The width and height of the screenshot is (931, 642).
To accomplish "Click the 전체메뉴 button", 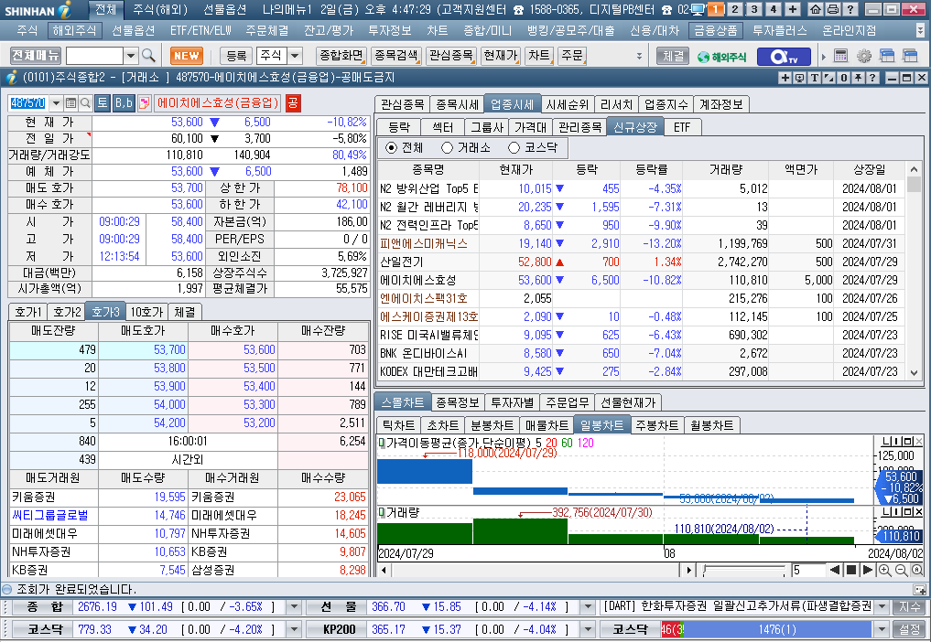I will tap(36, 56).
